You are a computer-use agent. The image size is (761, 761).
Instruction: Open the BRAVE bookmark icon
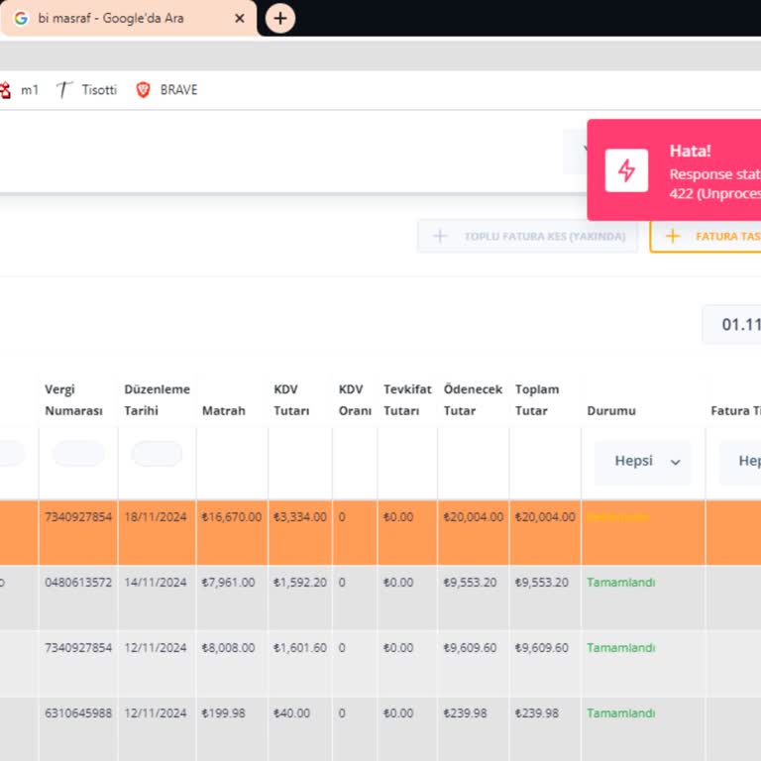click(x=144, y=90)
